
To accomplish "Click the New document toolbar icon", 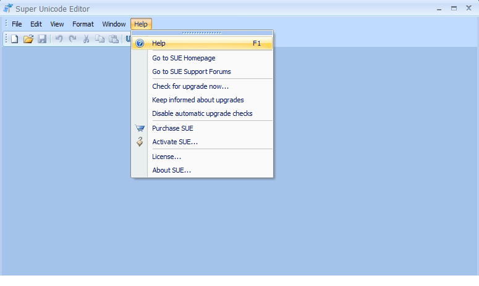I will coord(15,39).
